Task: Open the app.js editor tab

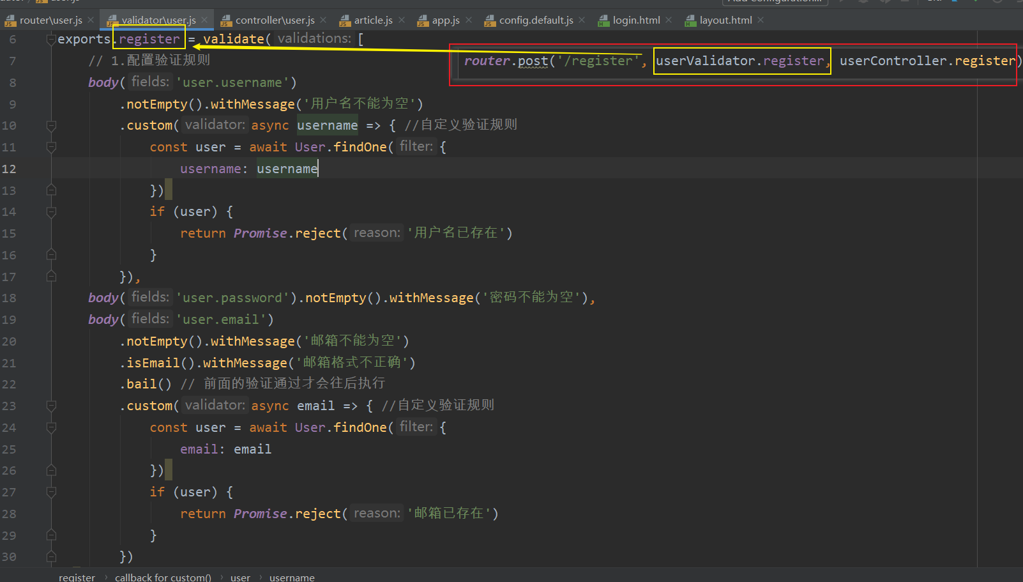Action: point(446,20)
